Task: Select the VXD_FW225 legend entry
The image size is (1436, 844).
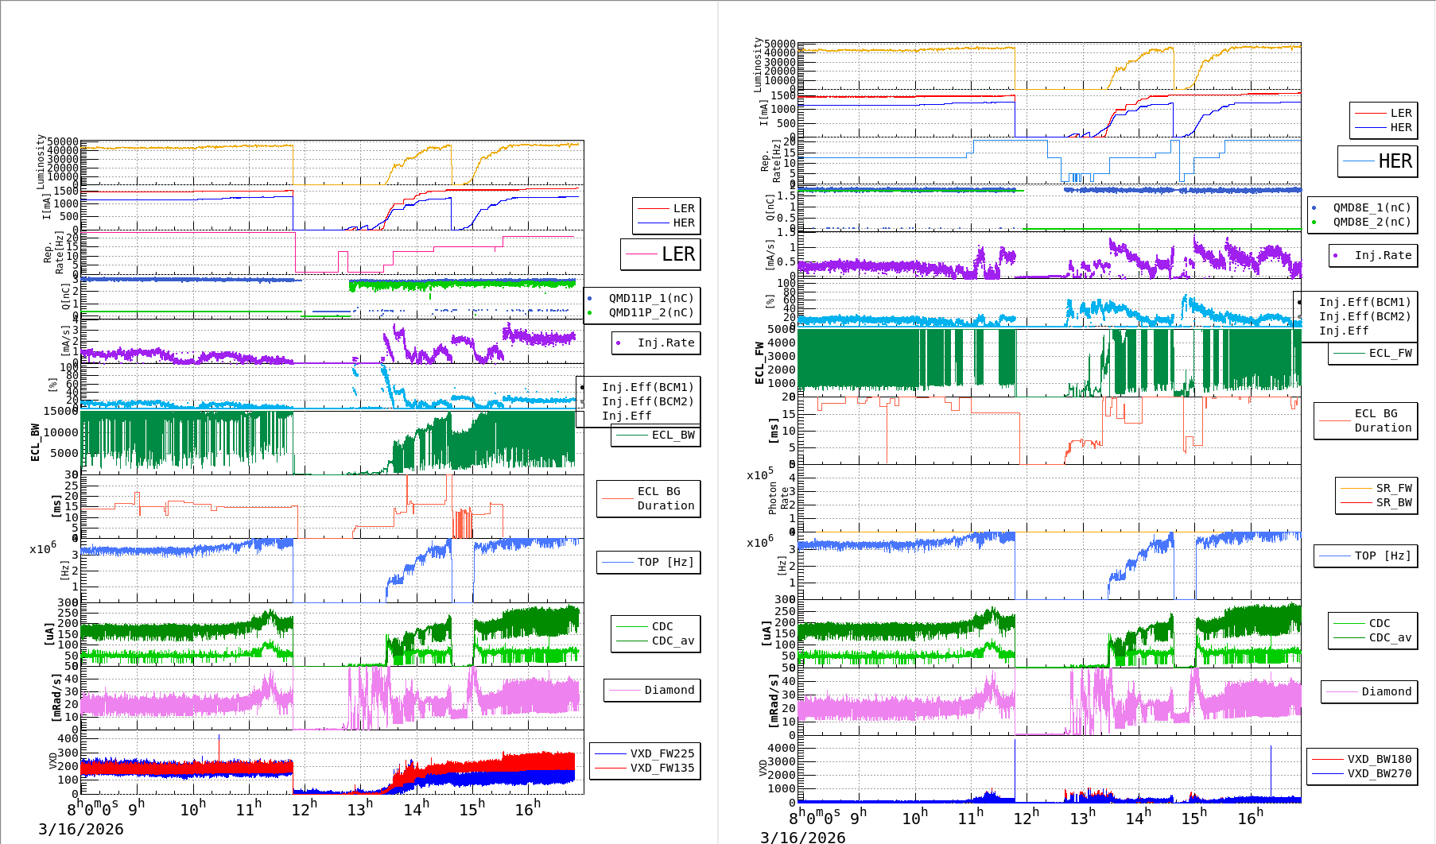Action: coord(662,753)
